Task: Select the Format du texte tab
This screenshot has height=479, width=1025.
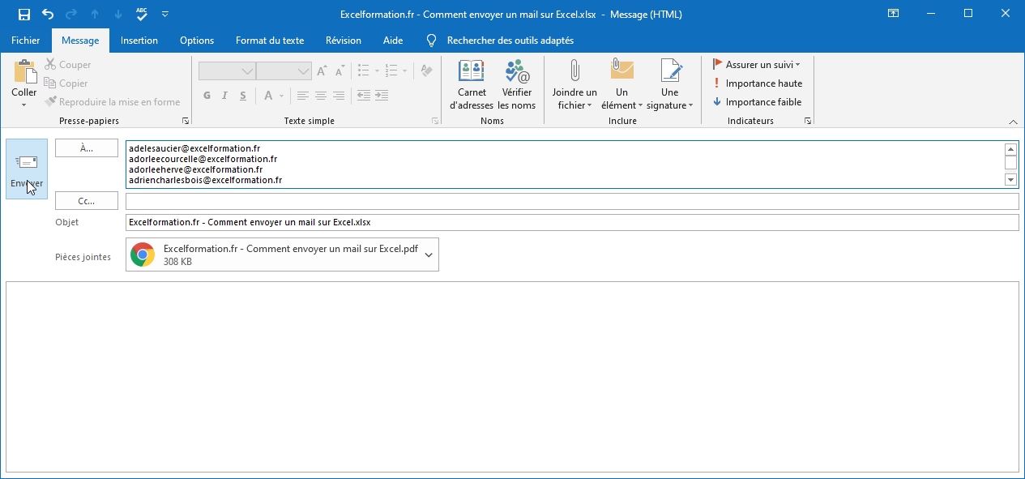Action: coord(270,41)
